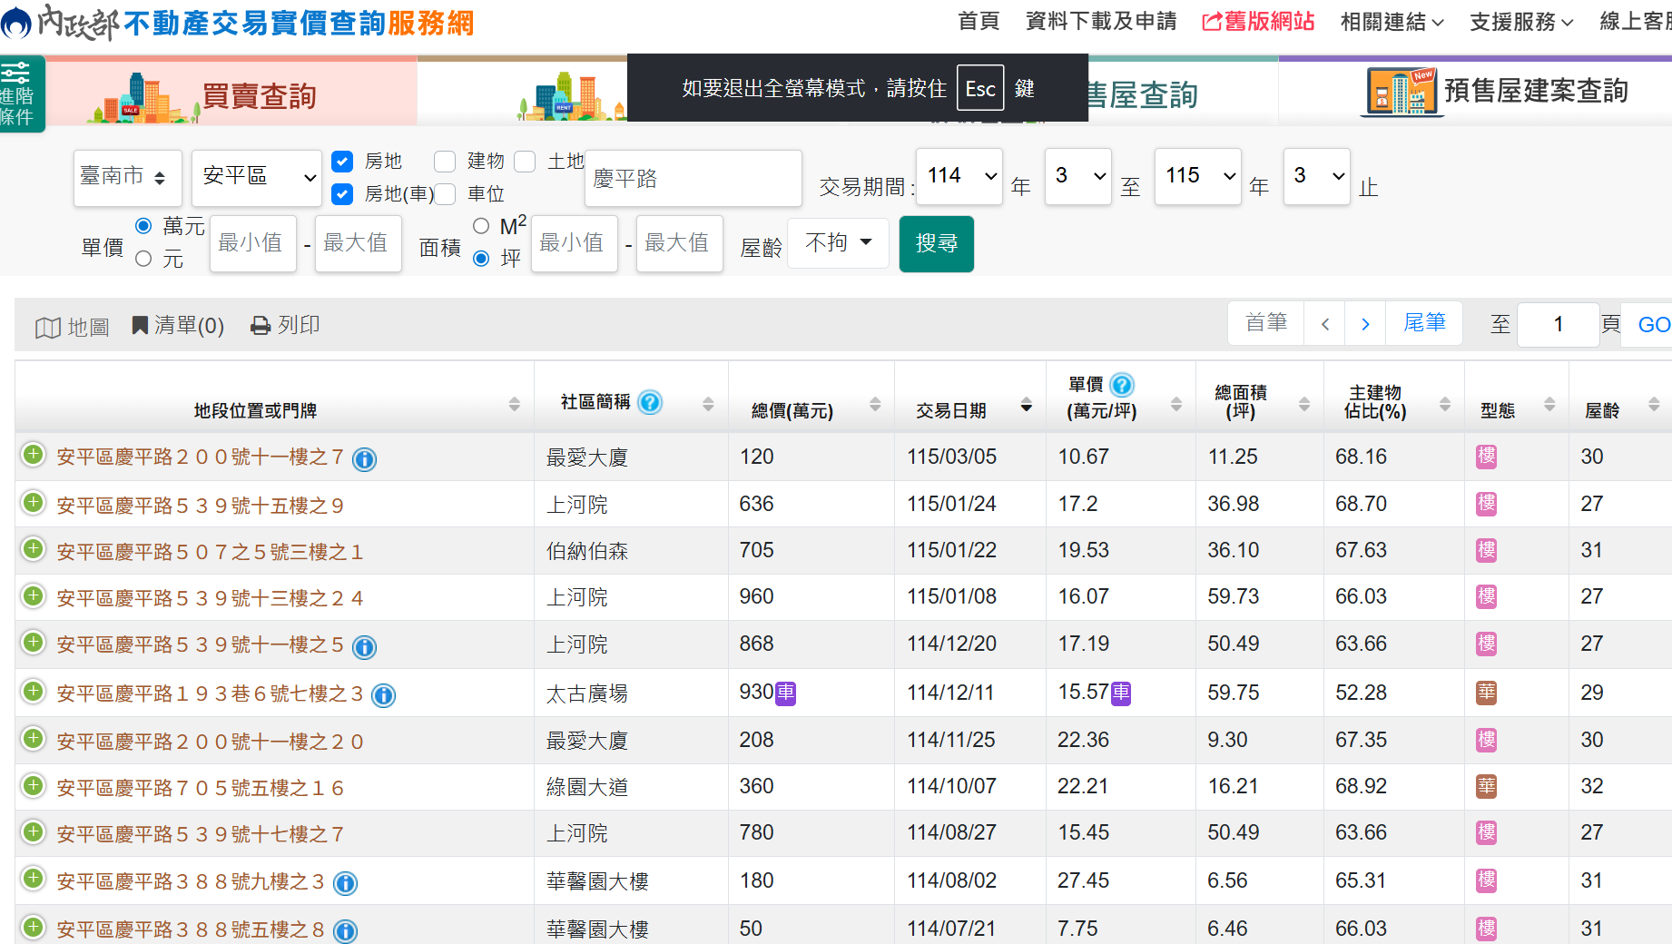The height and width of the screenshot is (944, 1672).
Task: Expand row 安平區慶平路２００號十一樓之７ with plus icon
Action: (x=34, y=455)
